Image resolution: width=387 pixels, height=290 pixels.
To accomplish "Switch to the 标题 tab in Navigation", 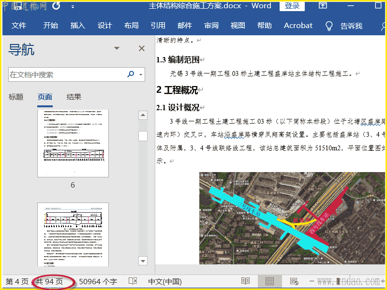I will coord(16,97).
